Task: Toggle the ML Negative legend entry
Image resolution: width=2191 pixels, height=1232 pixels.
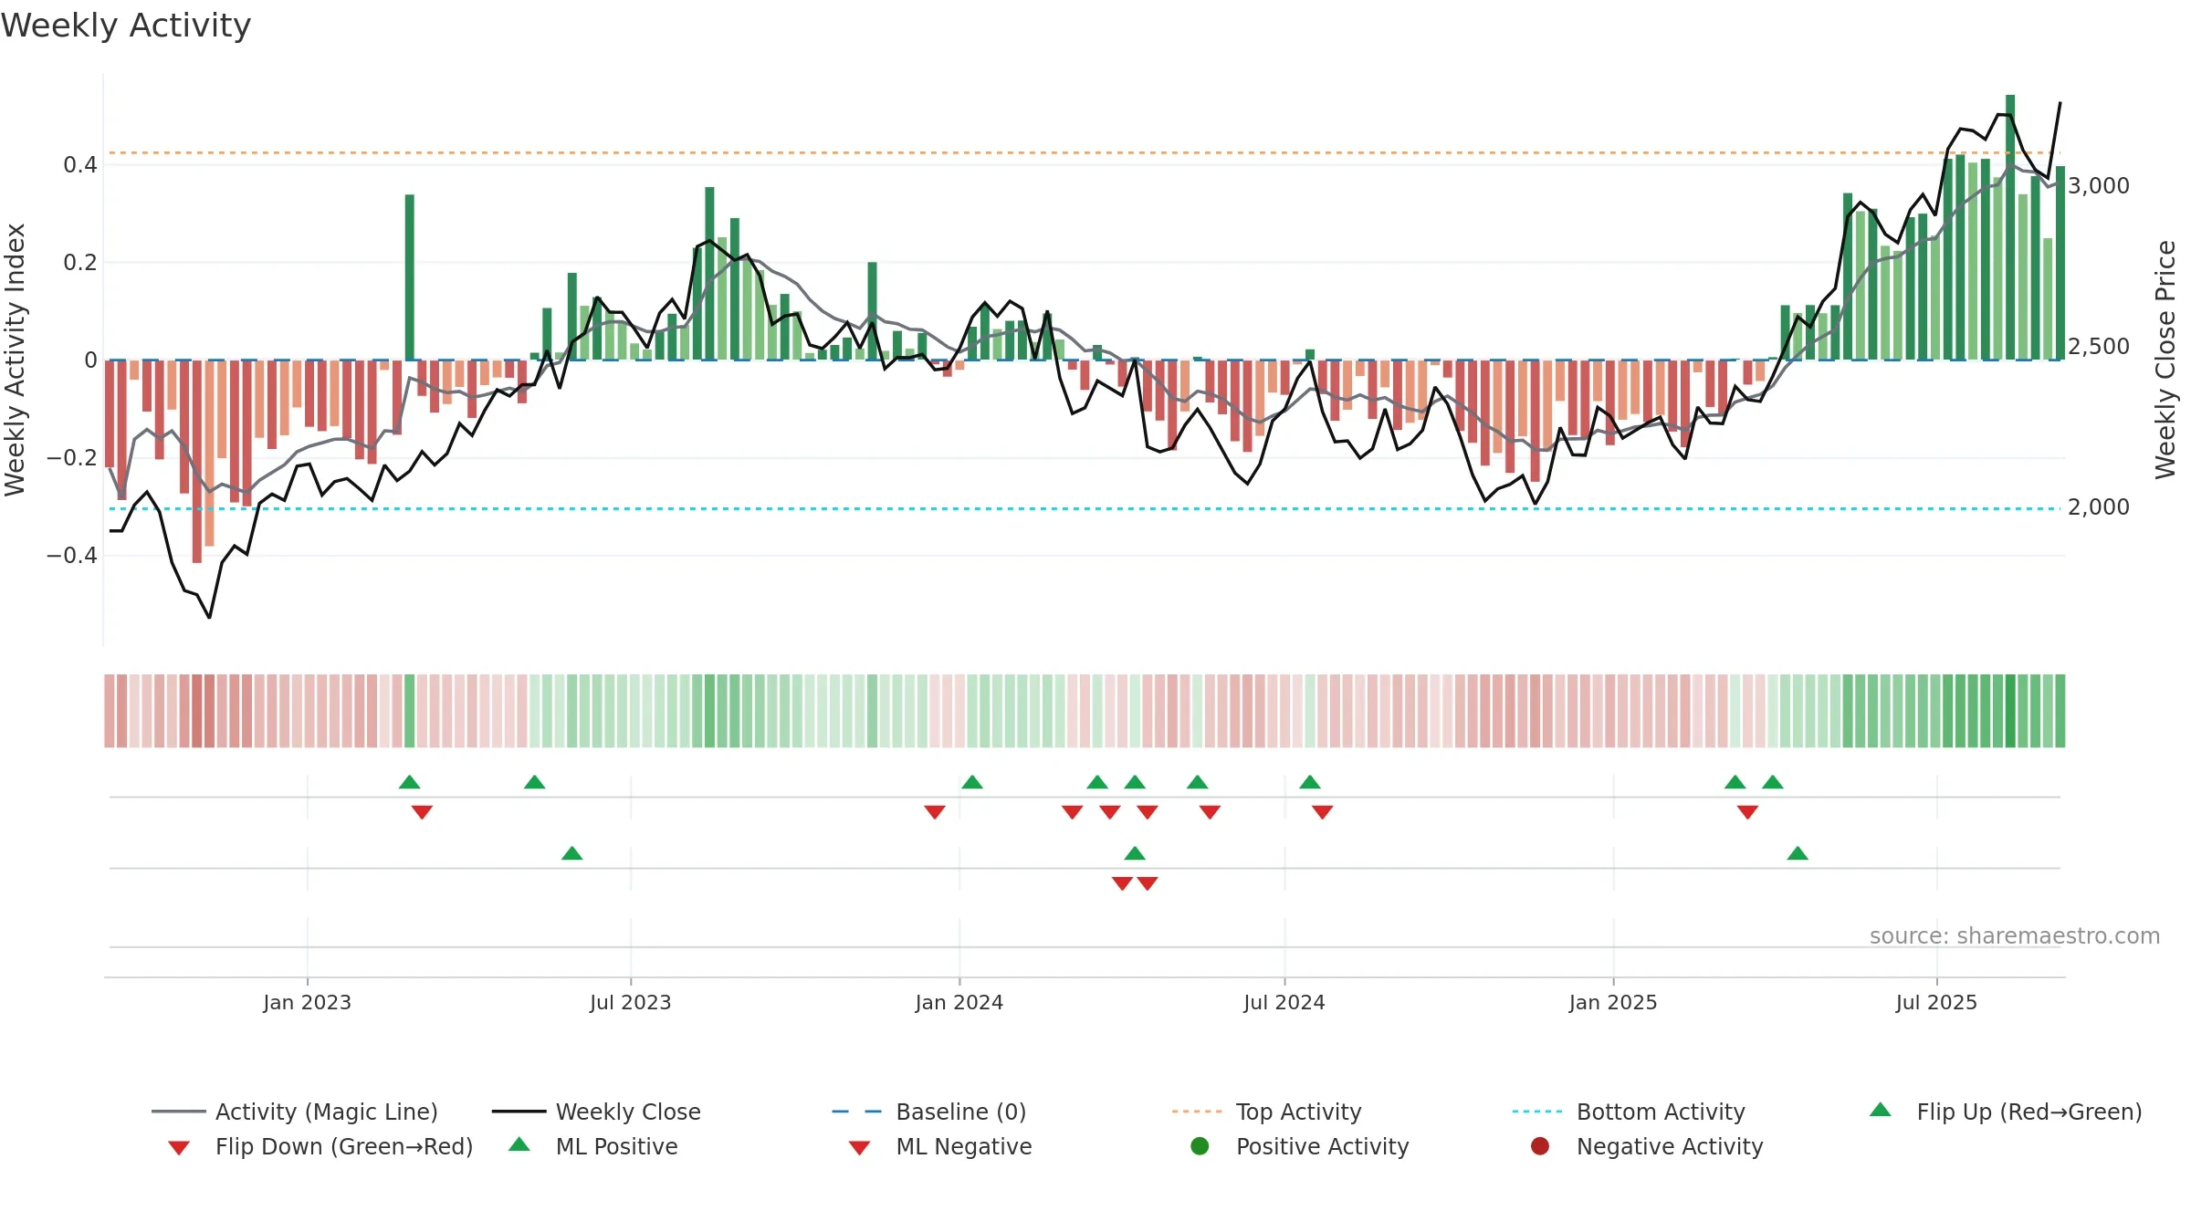Action: pyautogui.click(x=940, y=1146)
